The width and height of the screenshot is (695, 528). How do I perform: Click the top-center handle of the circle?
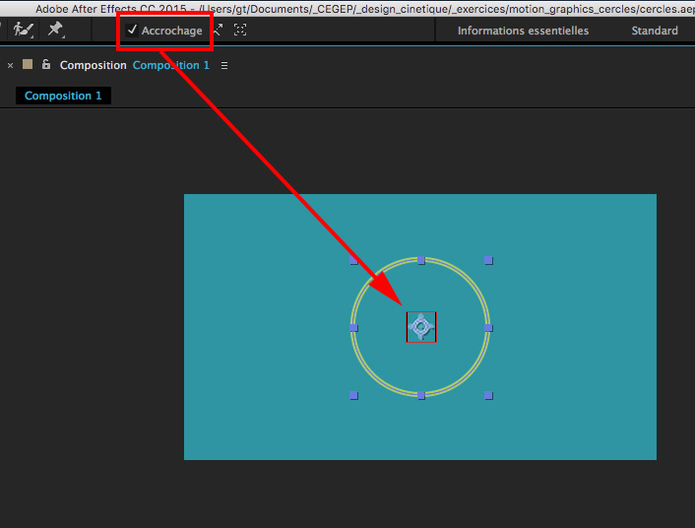[x=421, y=260]
